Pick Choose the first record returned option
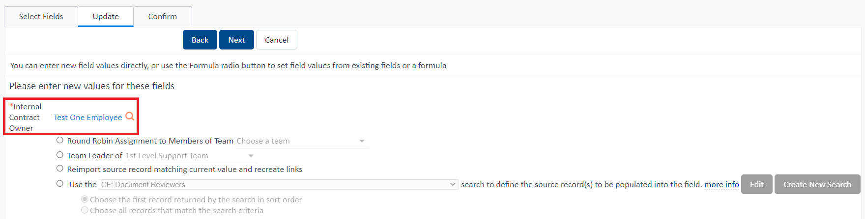The width and height of the screenshot is (865, 219). [85, 199]
